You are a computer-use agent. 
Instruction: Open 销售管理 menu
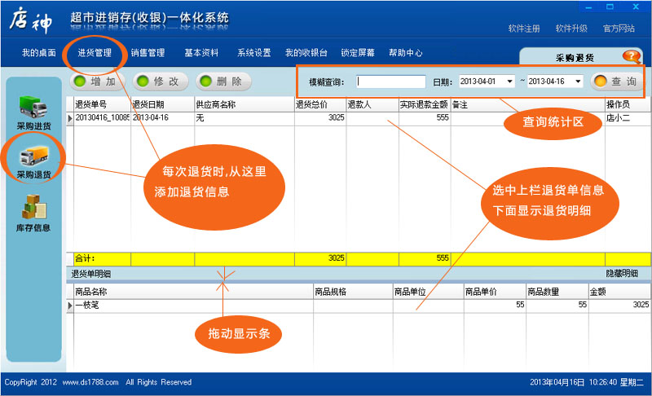(x=148, y=53)
